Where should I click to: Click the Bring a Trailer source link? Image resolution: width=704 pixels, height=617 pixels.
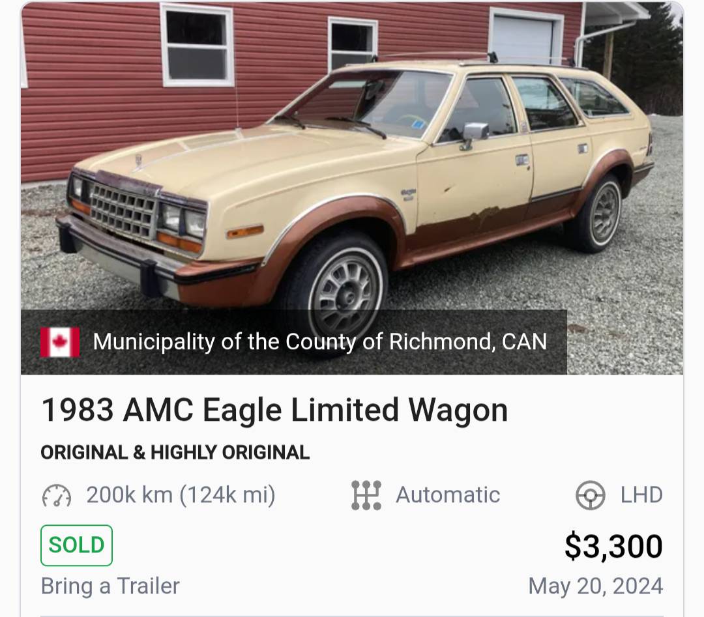click(x=110, y=586)
